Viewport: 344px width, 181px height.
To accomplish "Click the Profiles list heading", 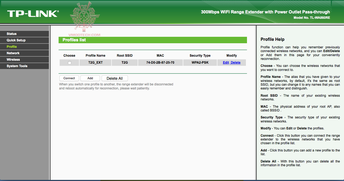I will tap(74, 40).
